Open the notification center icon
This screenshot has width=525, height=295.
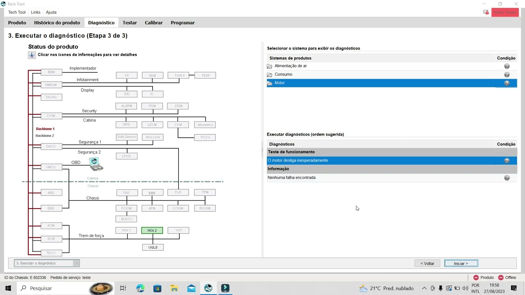point(514,288)
